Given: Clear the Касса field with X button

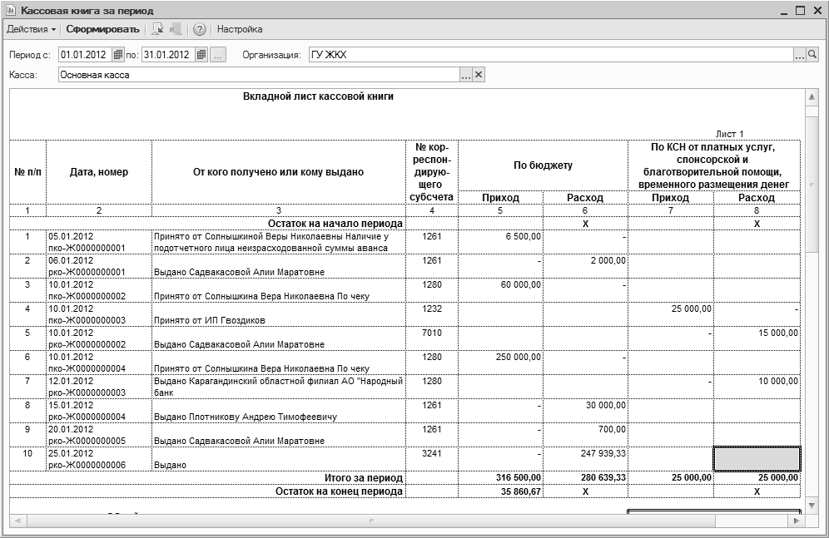Looking at the screenshot, I should click(x=479, y=75).
